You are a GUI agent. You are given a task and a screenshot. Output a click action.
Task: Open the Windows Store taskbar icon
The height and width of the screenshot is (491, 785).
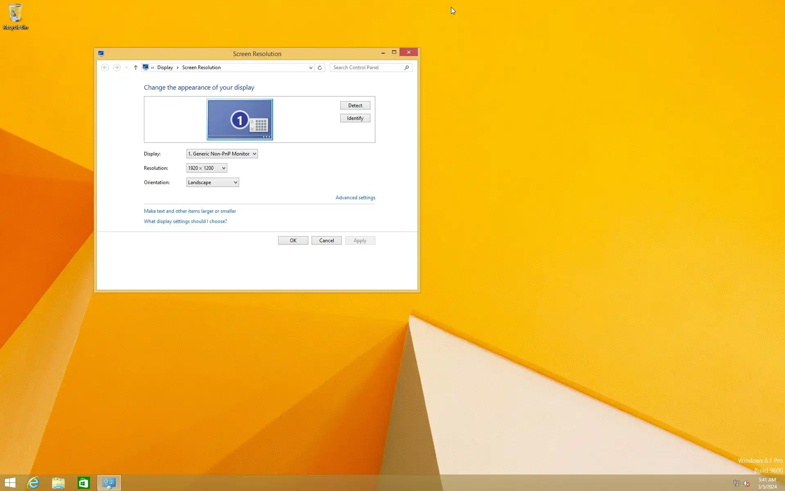coord(83,483)
